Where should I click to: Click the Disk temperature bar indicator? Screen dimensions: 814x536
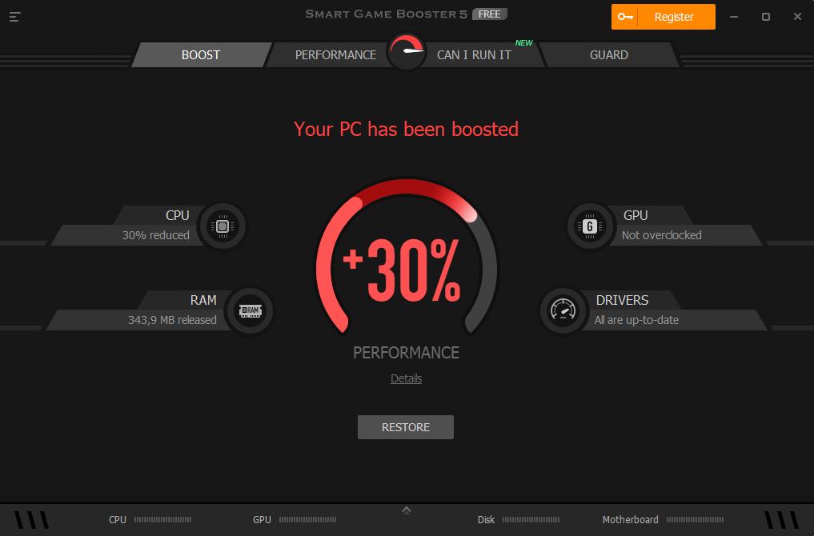(x=531, y=519)
